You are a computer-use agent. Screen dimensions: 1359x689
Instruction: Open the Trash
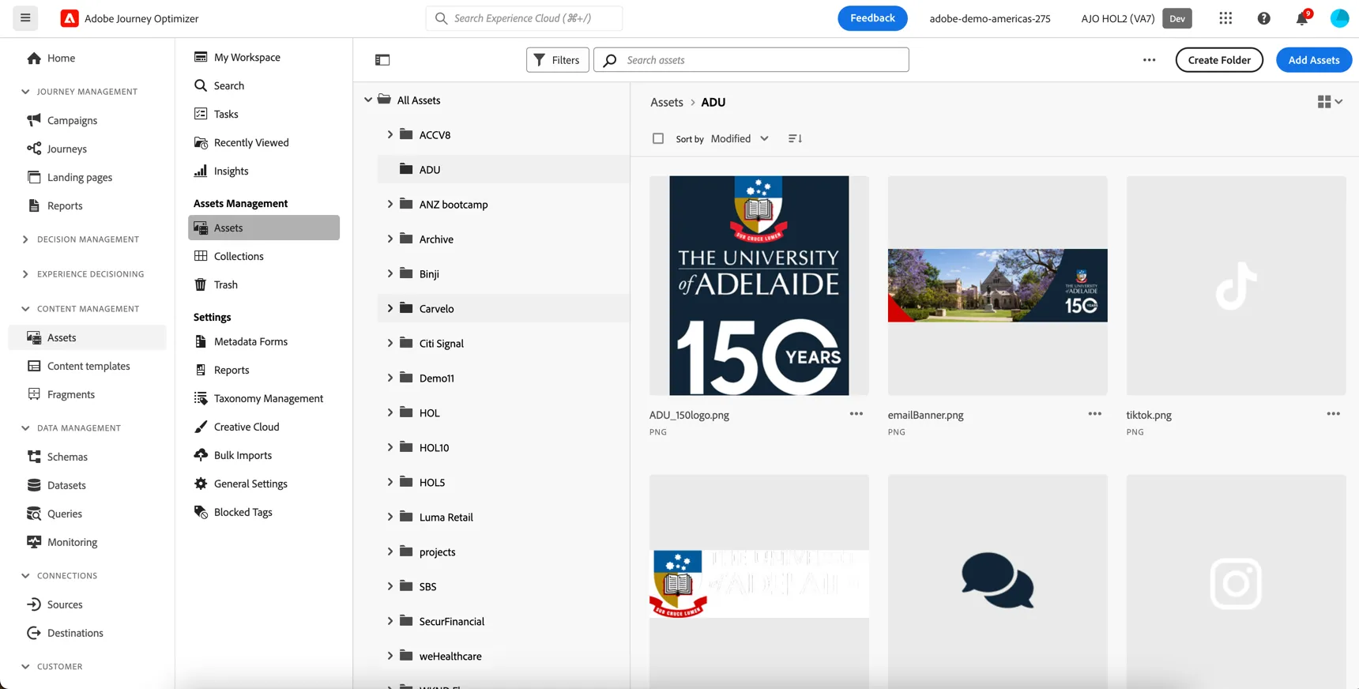coord(225,284)
